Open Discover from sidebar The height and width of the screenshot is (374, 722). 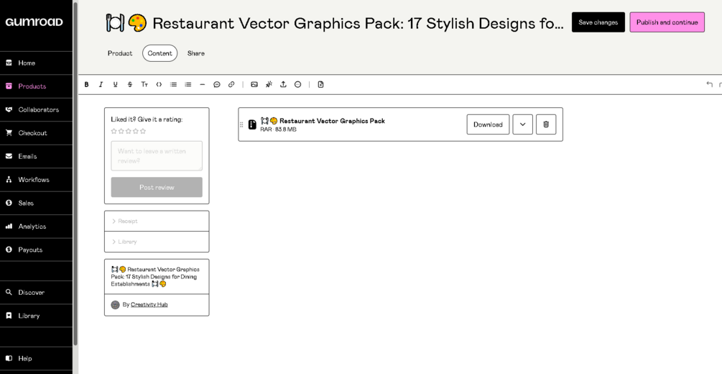click(37, 293)
